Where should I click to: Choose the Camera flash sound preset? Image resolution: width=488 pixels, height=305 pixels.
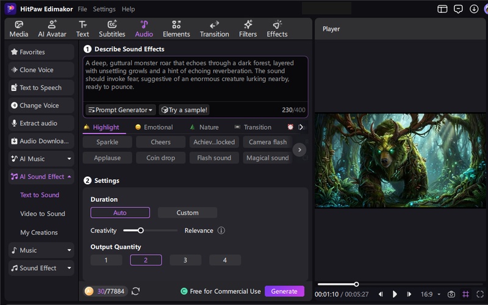[x=267, y=142]
